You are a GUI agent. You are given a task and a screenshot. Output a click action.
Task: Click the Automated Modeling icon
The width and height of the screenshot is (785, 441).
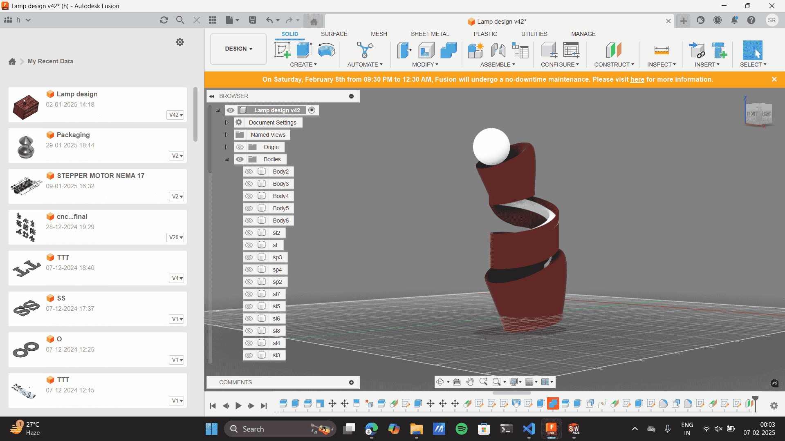(x=365, y=50)
